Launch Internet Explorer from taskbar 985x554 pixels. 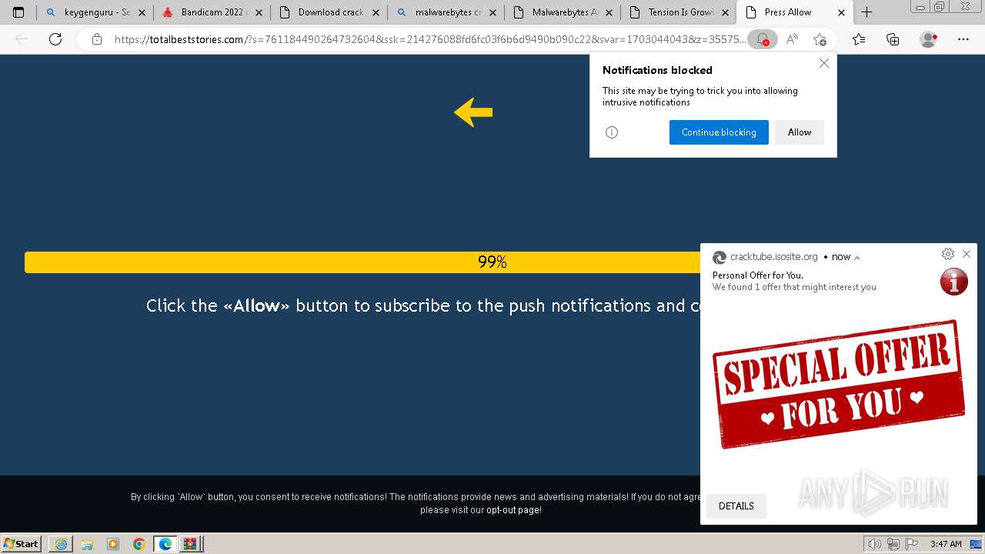pos(61,544)
